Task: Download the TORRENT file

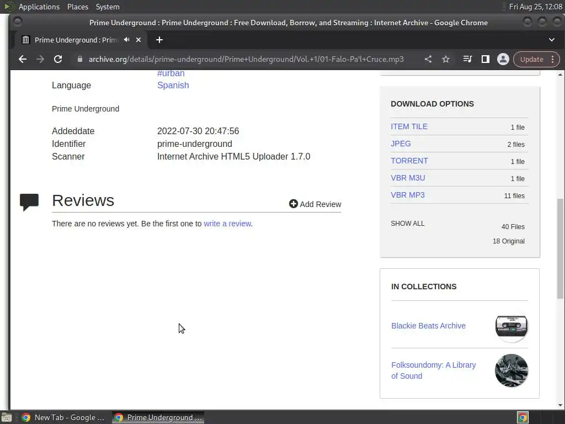Action: click(409, 161)
